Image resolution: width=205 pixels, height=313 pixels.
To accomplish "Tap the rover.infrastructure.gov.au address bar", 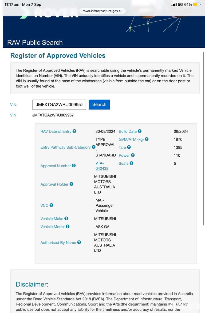I will coord(102,11).
